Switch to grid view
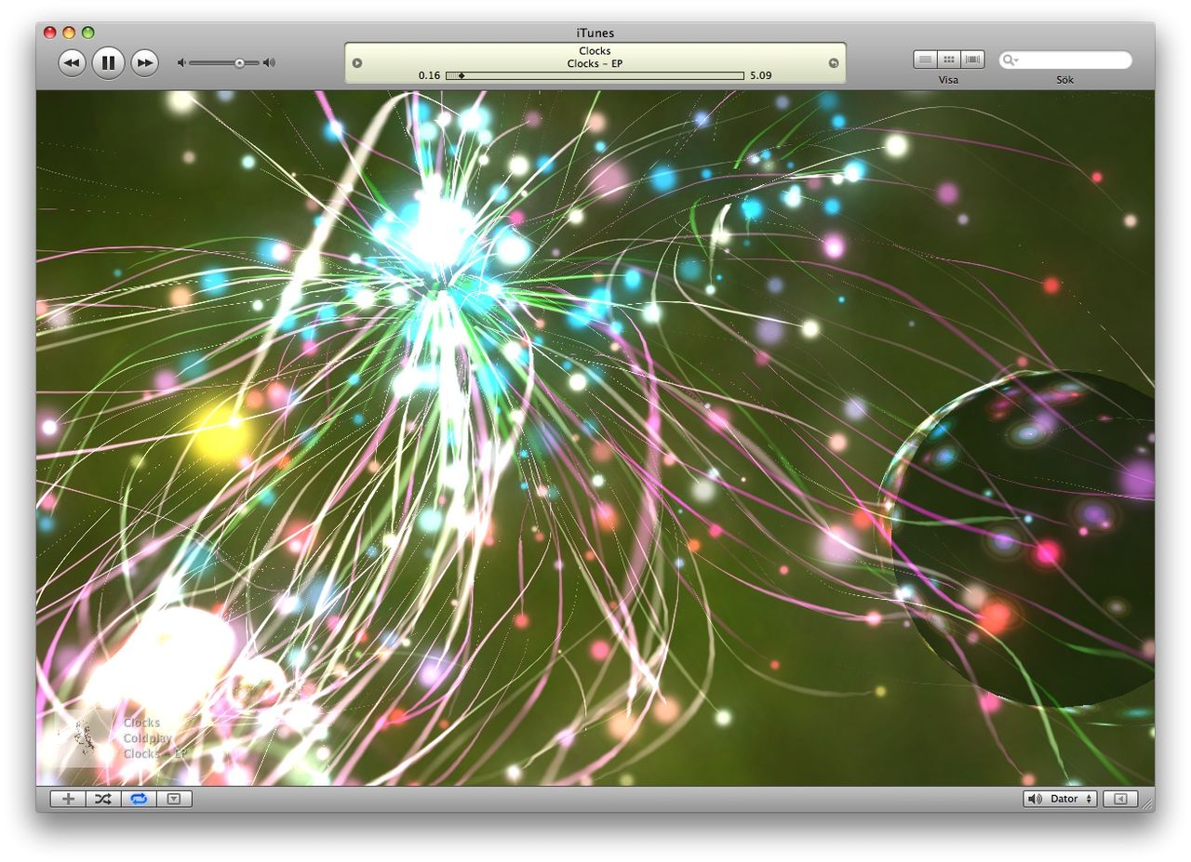The image size is (1191, 862). (x=949, y=60)
